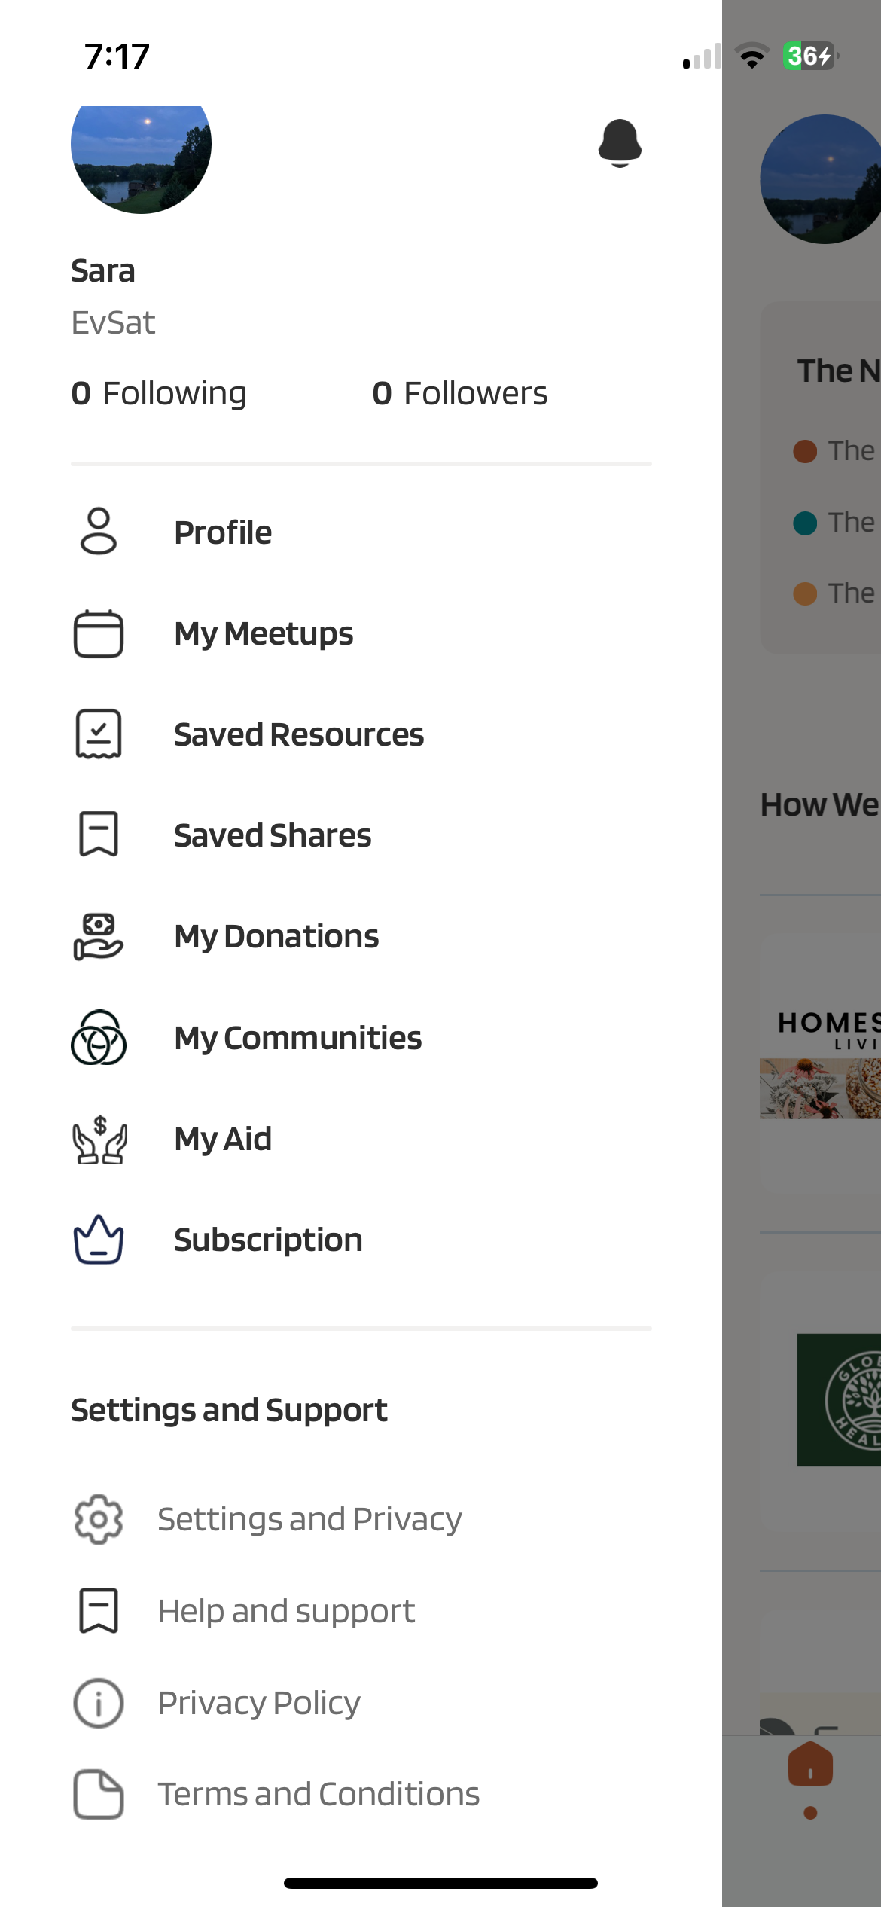The image size is (881, 1907).
Task: Tap the Saved Resources checklist icon
Action: click(99, 734)
